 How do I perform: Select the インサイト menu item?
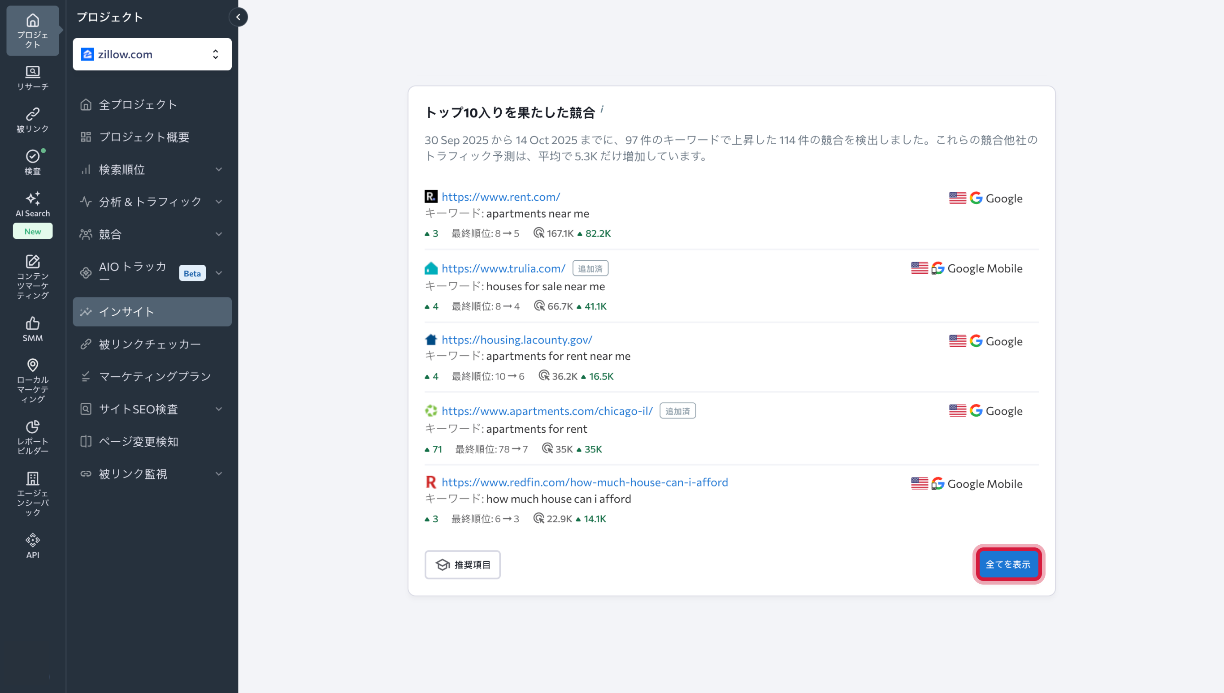coord(152,312)
